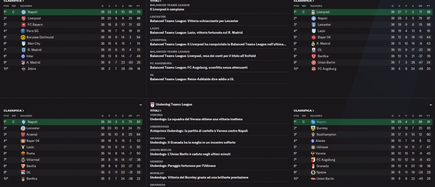Open Southampton via its badge
The height and width of the screenshot is (187, 435).
coord(313,134)
